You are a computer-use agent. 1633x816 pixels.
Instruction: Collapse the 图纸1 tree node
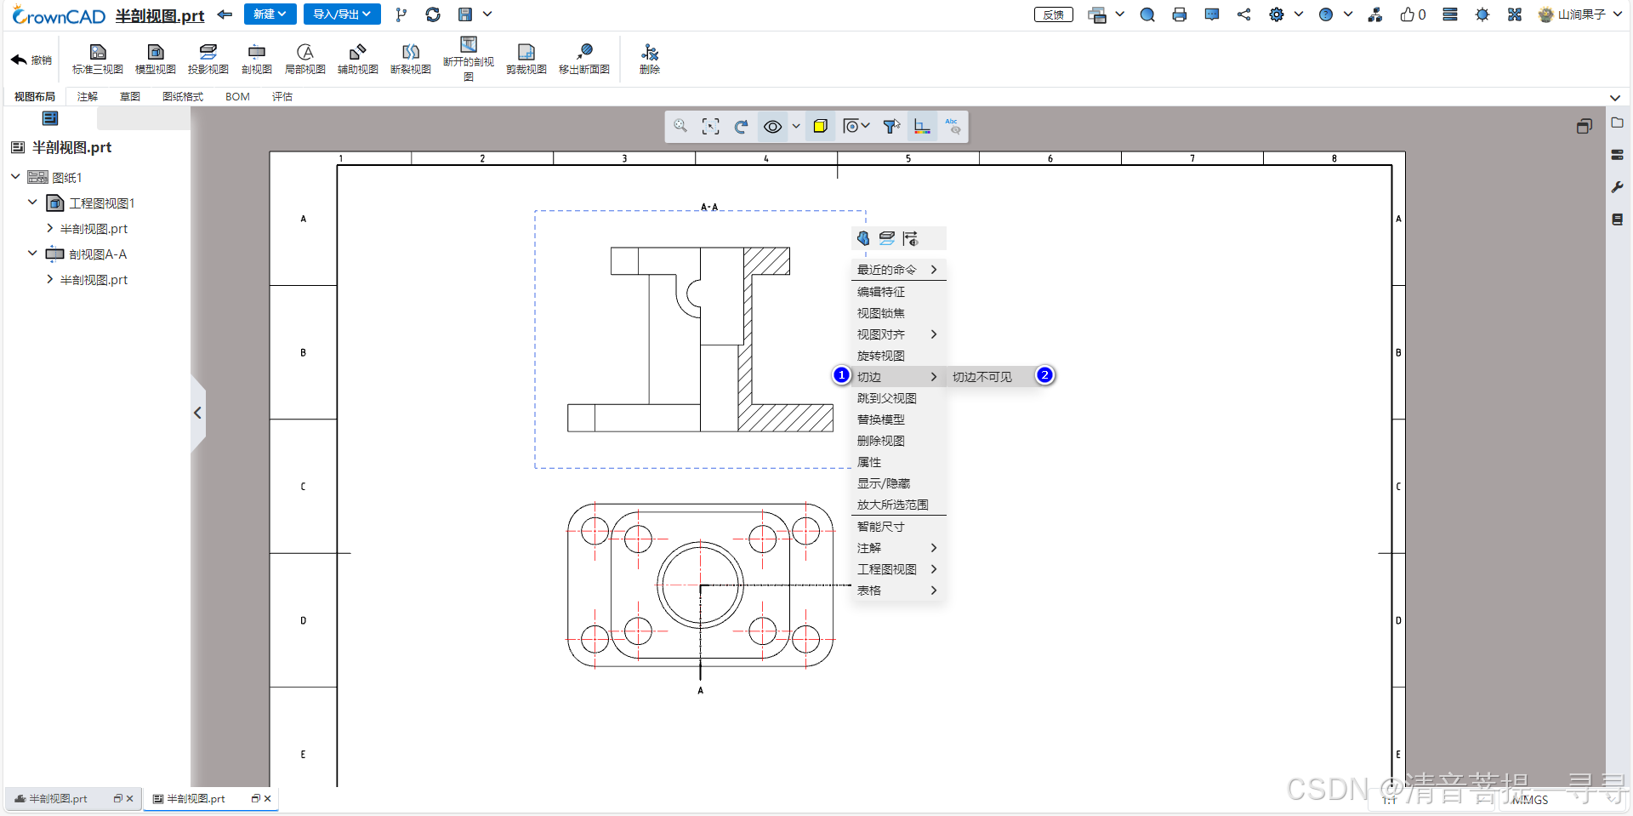pos(15,177)
